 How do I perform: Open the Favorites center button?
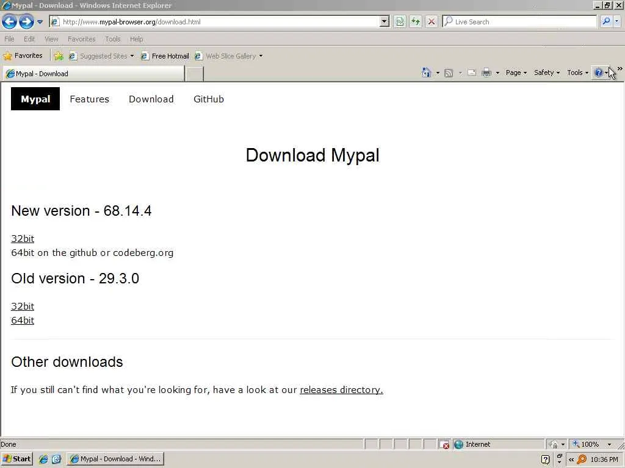(23, 55)
